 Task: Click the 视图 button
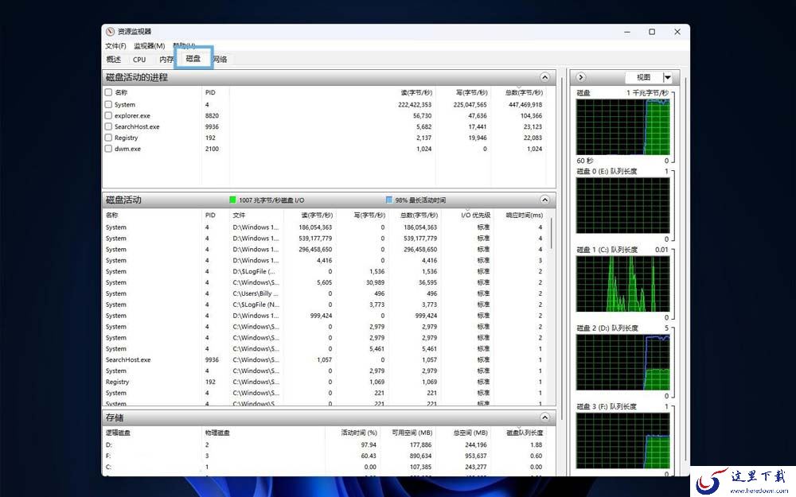[643, 77]
